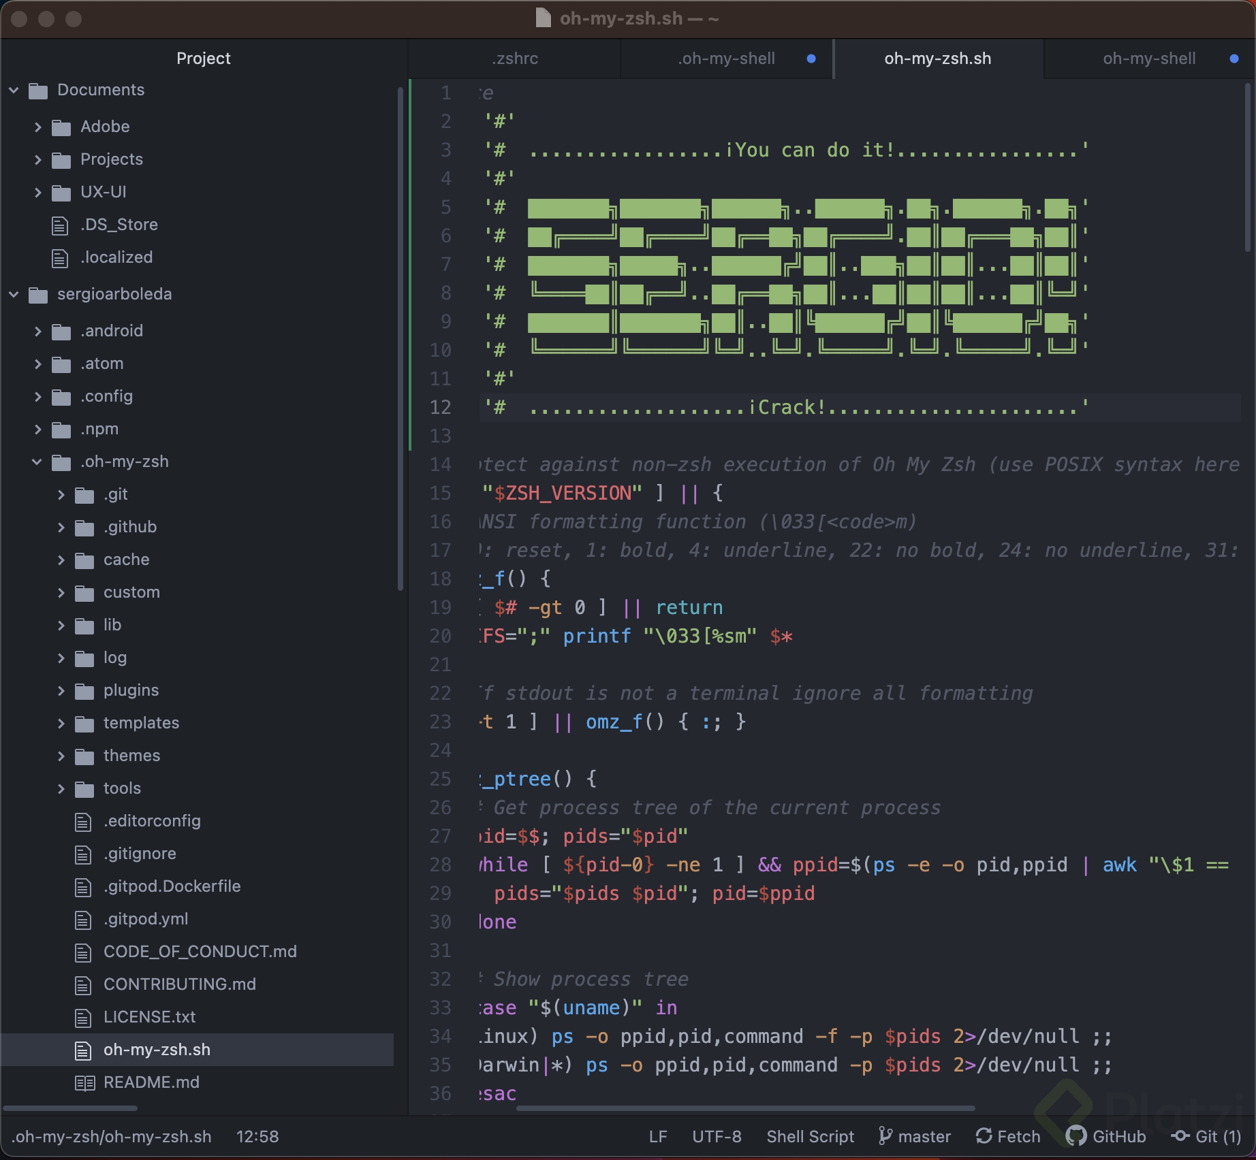Collapse the sergioarboleda folder chevron
Screen dimensions: 1256x1160
14,294
